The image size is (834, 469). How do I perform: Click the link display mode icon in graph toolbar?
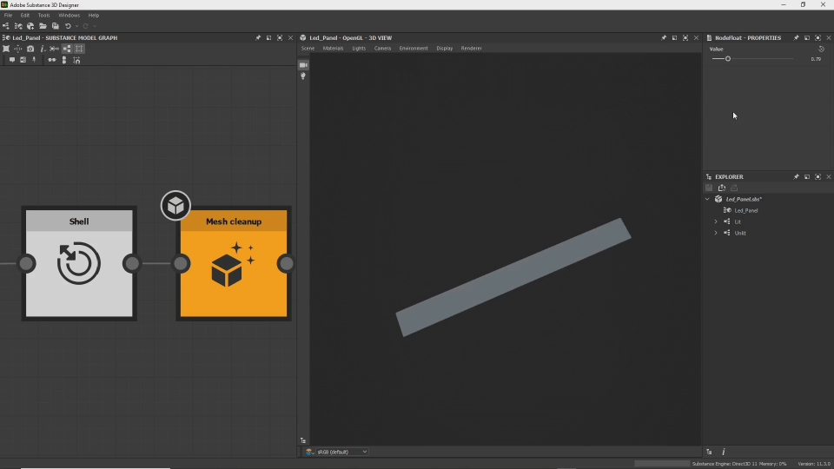[x=54, y=49]
